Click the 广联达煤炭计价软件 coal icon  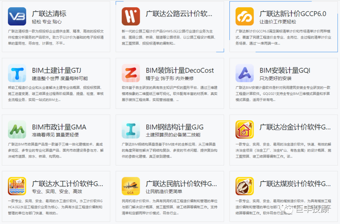coord(245,186)
